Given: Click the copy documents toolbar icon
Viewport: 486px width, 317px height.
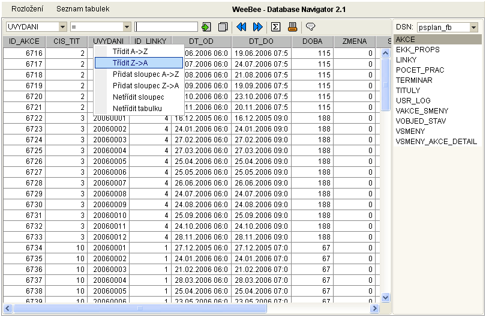Looking at the screenshot, I should click(223, 27).
